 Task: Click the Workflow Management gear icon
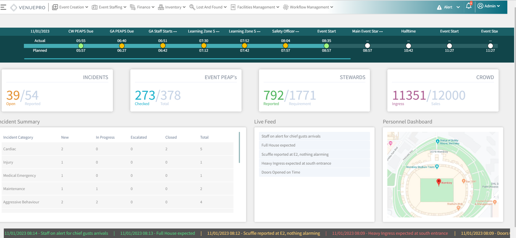pos(286,7)
